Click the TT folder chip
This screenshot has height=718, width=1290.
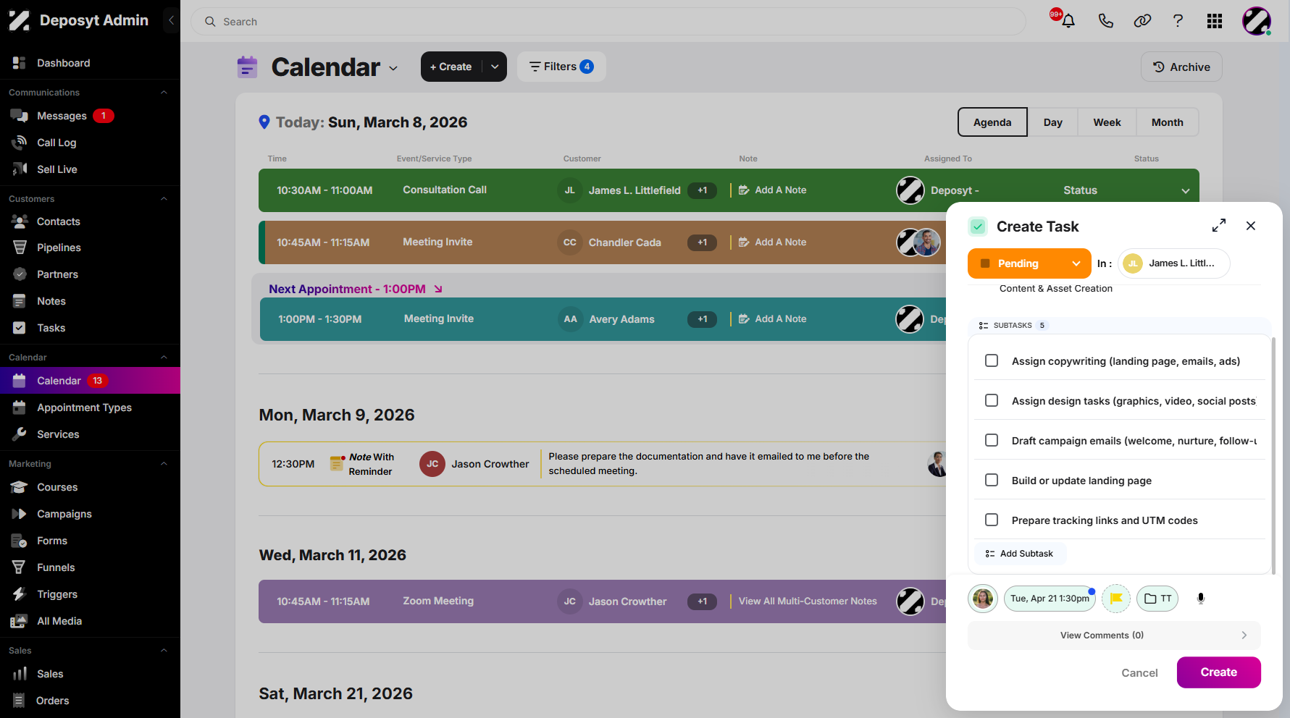(x=1157, y=599)
